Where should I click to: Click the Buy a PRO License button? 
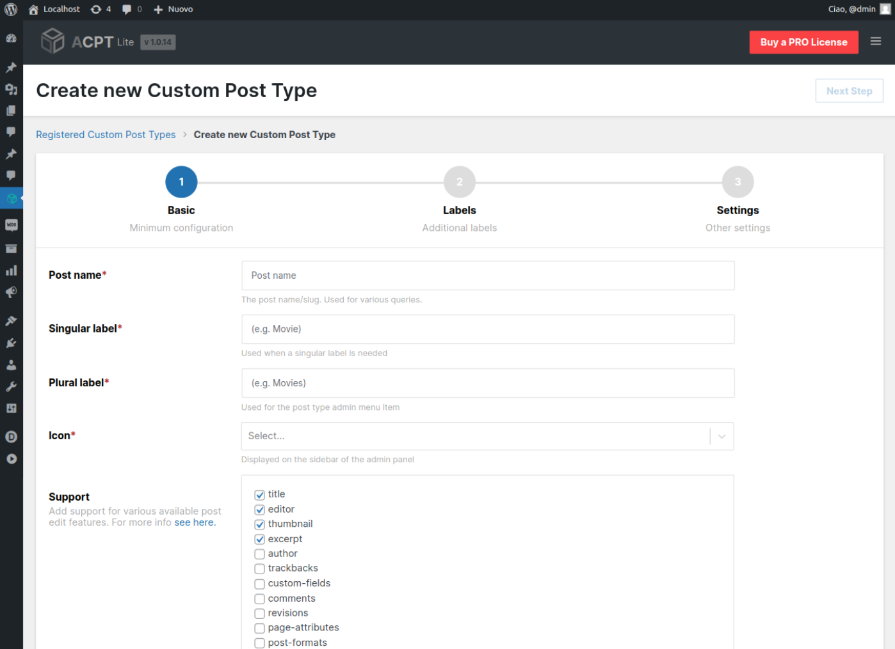803,42
